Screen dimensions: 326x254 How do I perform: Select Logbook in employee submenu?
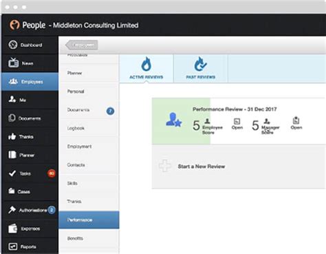click(x=89, y=128)
